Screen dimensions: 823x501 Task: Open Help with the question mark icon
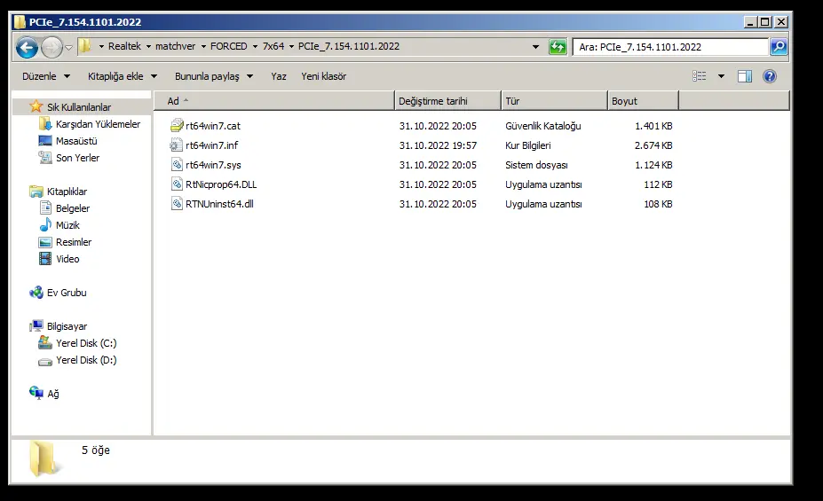(x=770, y=76)
